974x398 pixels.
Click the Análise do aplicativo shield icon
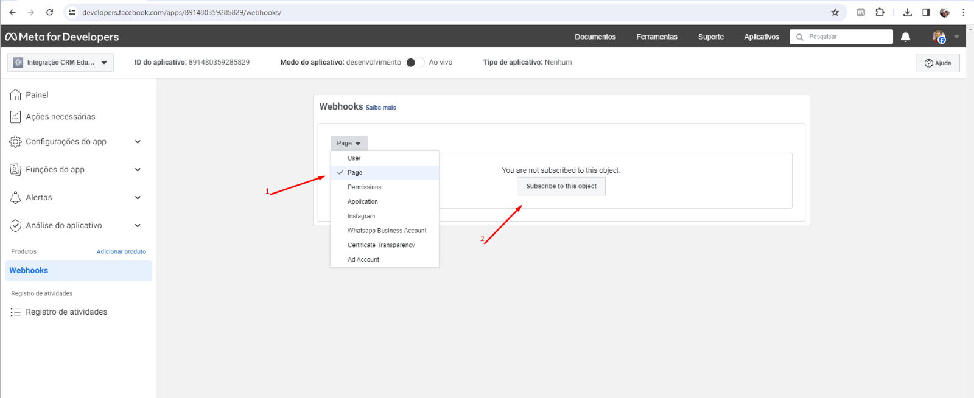(16, 225)
